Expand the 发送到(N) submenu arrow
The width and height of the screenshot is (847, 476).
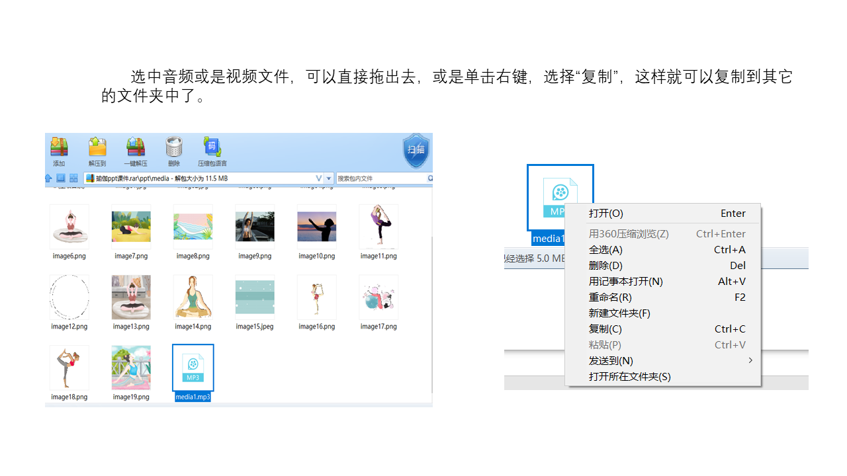pyautogui.click(x=750, y=360)
